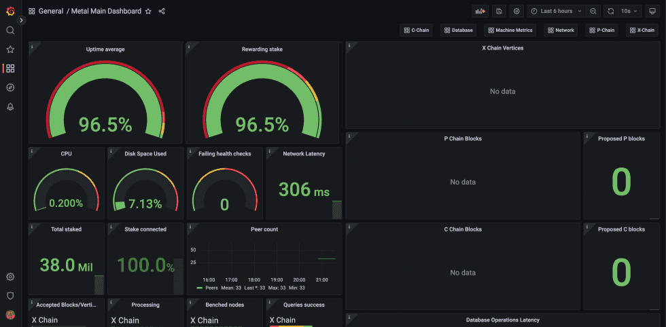Open the Last 6 hours time picker
This screenshot has height=327, width=666.
pyautogui.click(x=557, y=12)
